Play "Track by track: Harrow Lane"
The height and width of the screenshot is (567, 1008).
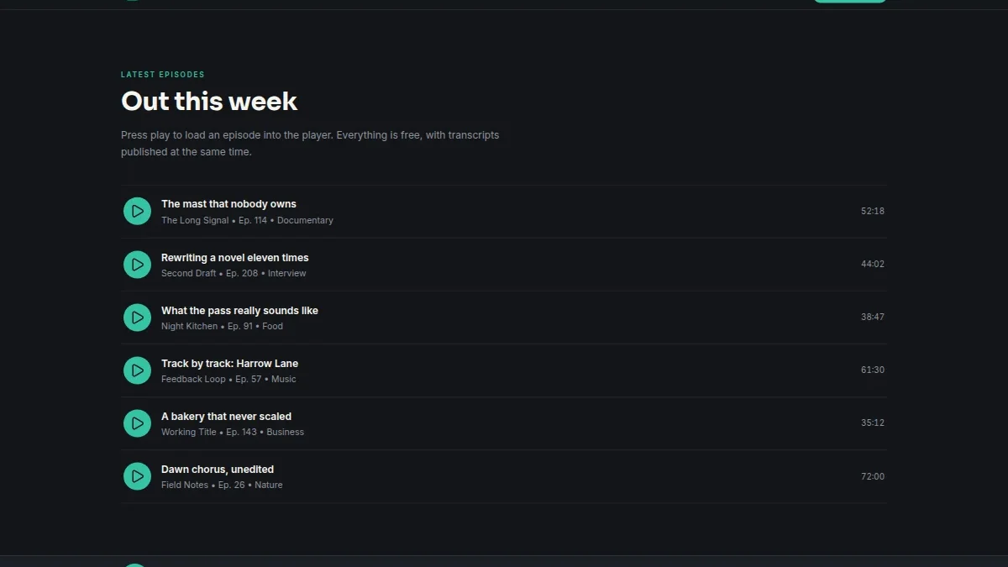[x=137, y=370]
